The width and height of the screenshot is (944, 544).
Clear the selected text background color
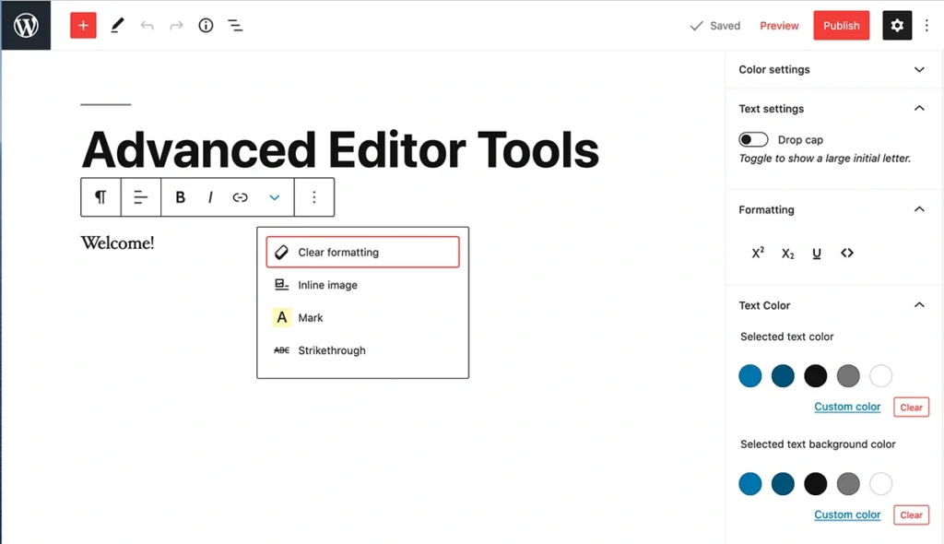coord(911,515)
